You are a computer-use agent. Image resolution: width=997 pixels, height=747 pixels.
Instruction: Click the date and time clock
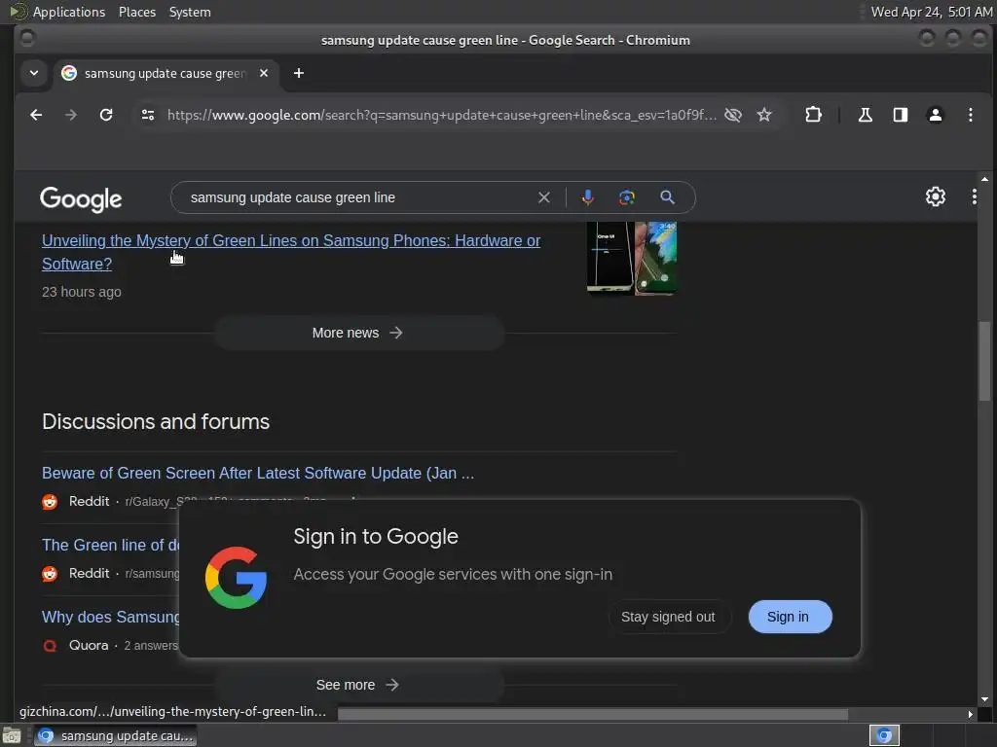click(932, 12)
